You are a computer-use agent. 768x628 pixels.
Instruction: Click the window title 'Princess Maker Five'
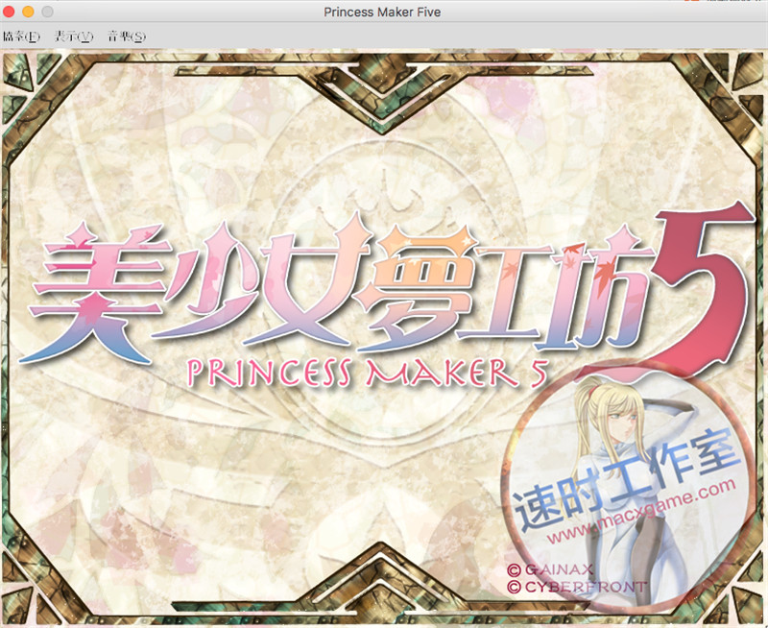[382, 12]
